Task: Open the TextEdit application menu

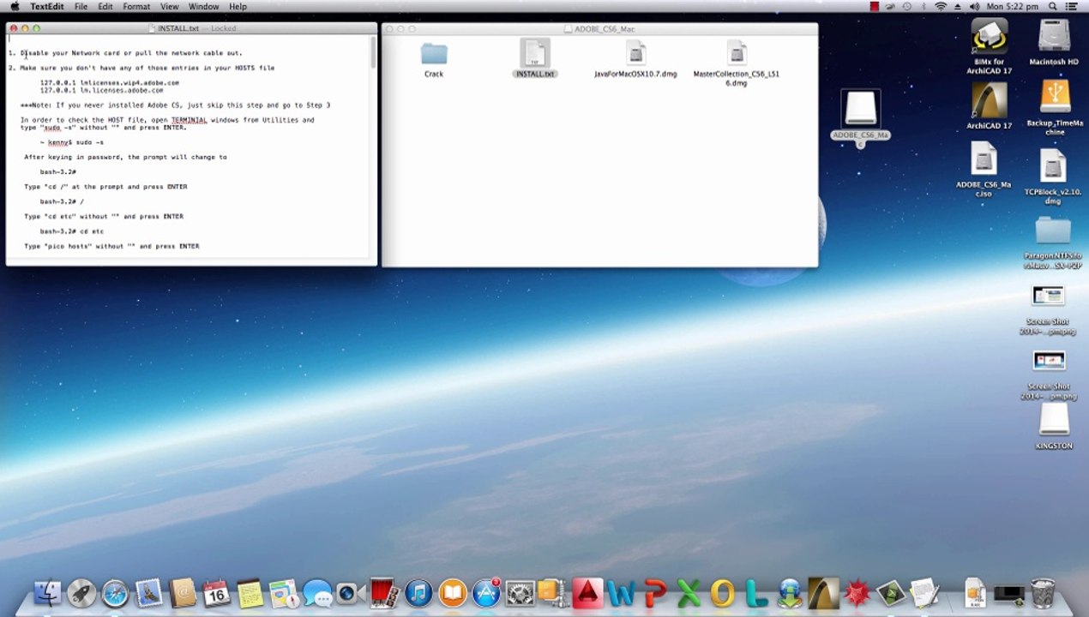Action: click(47, 6)
